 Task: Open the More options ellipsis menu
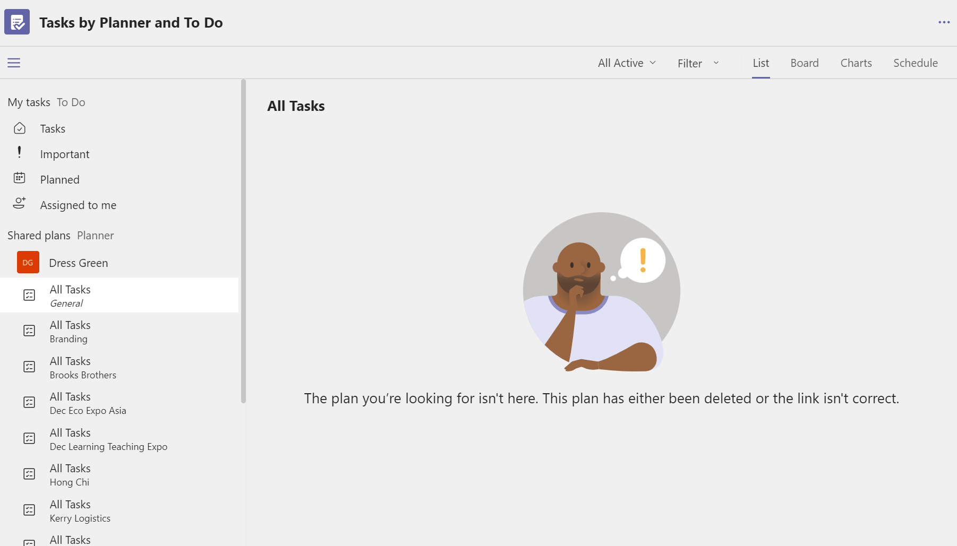pyautogui.click(x=944, y=22)
